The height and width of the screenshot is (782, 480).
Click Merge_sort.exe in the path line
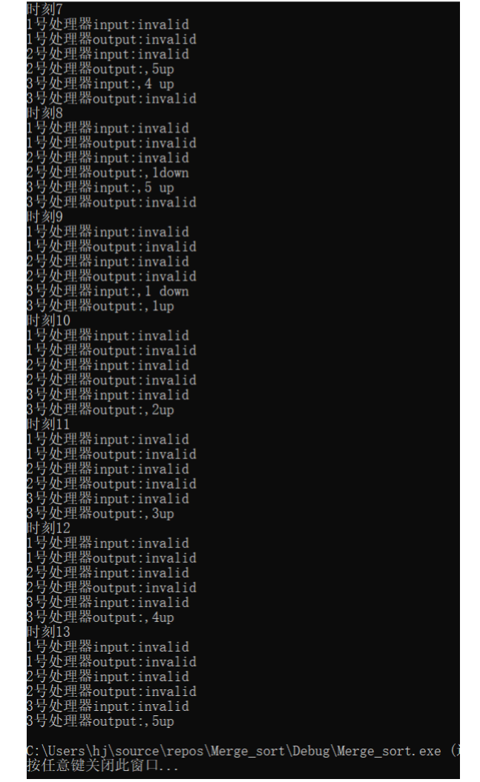(389, 751)
